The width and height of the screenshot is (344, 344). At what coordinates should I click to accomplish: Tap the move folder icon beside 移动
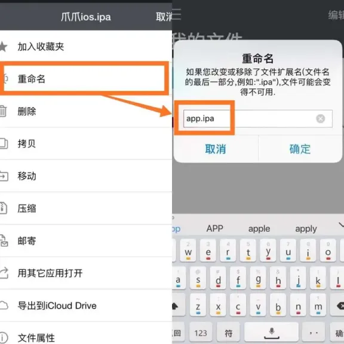tap(4, 176)
